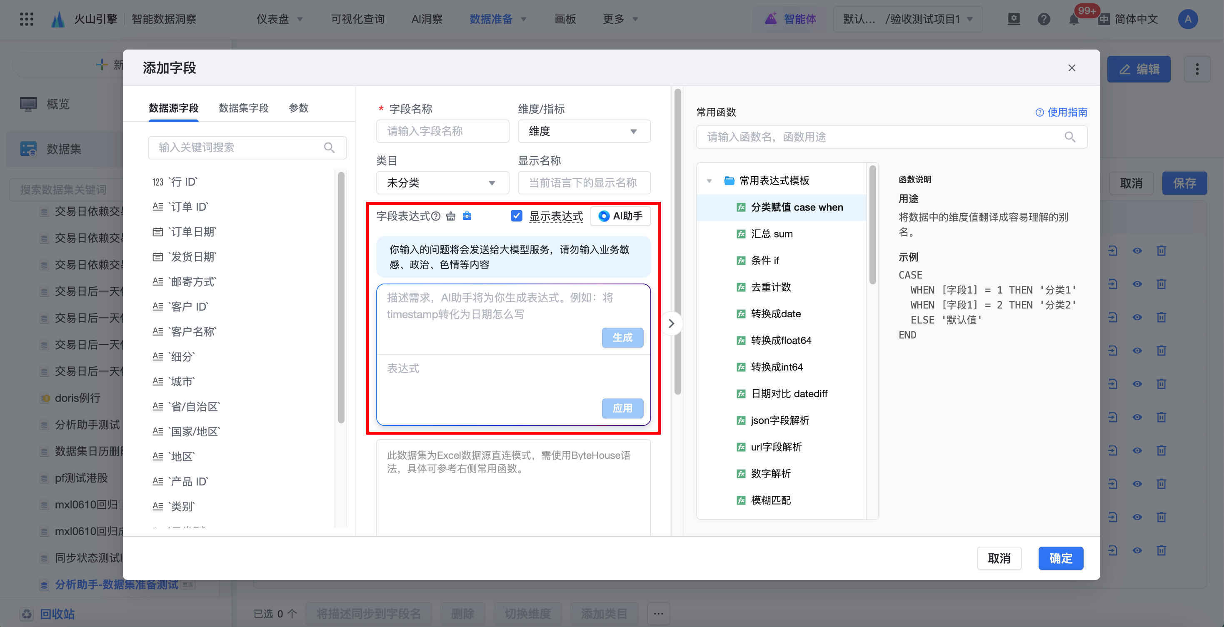This screenshot has height=627, width=1224.
Task: Open the 简体中文 language selector
Action: click(x=1128, y=20)
